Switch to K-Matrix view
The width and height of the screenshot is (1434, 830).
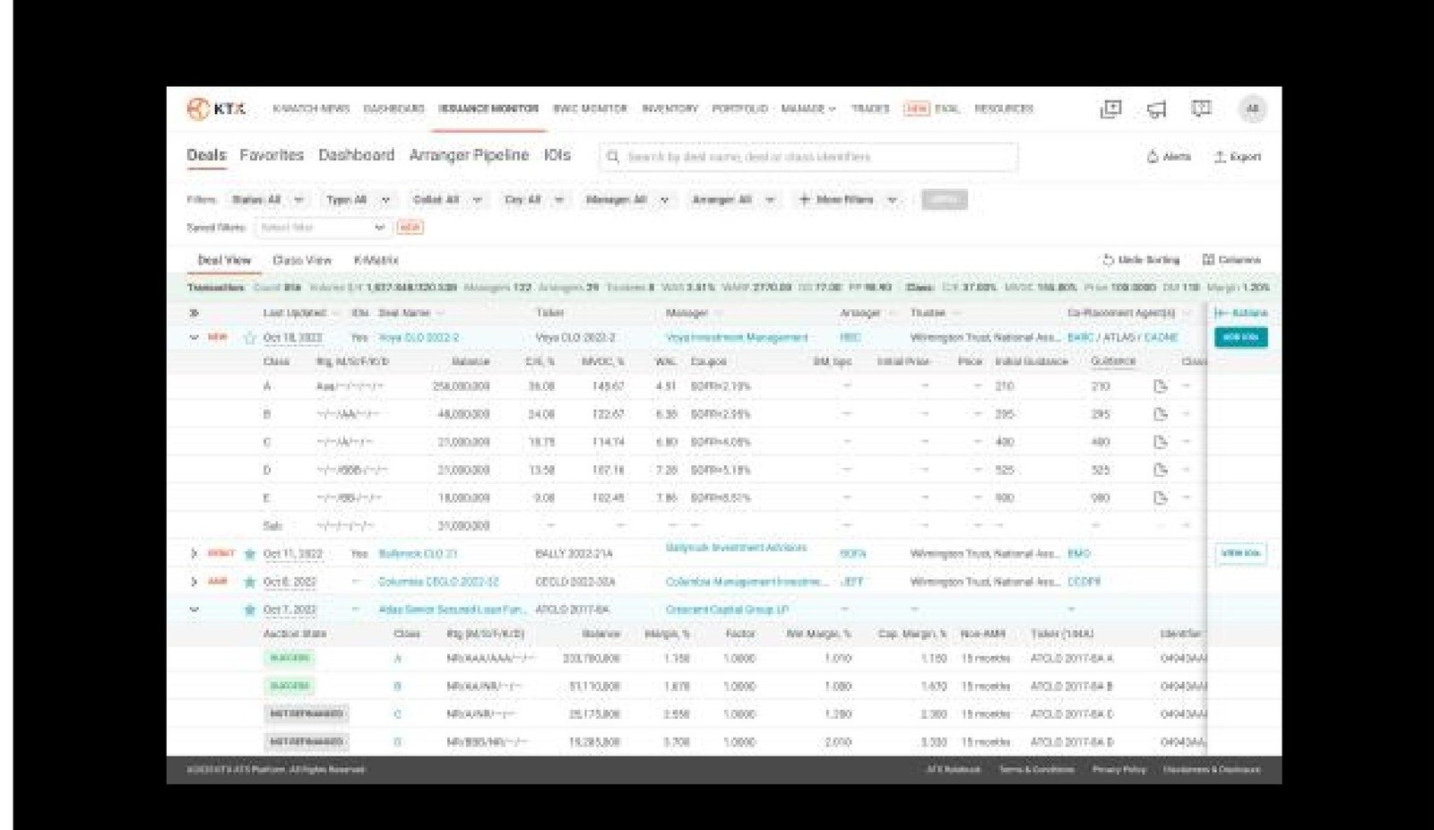pyautogui.click(x=376, y=260)
